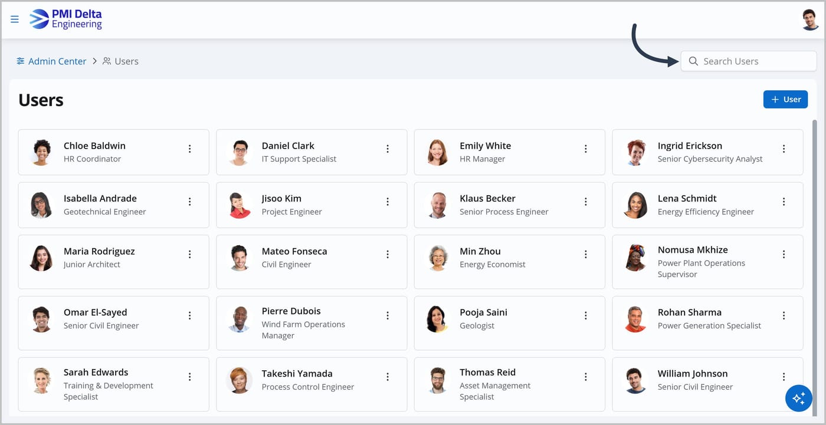
Task: Select the name Mateo Fonseca
Action: tap(294, 252)
